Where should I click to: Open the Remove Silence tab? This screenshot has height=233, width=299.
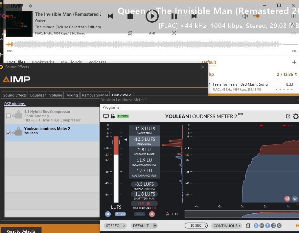95,95
